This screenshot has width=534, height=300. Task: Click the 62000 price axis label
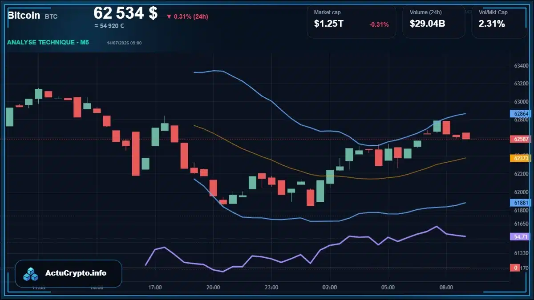tap(521, 192)
